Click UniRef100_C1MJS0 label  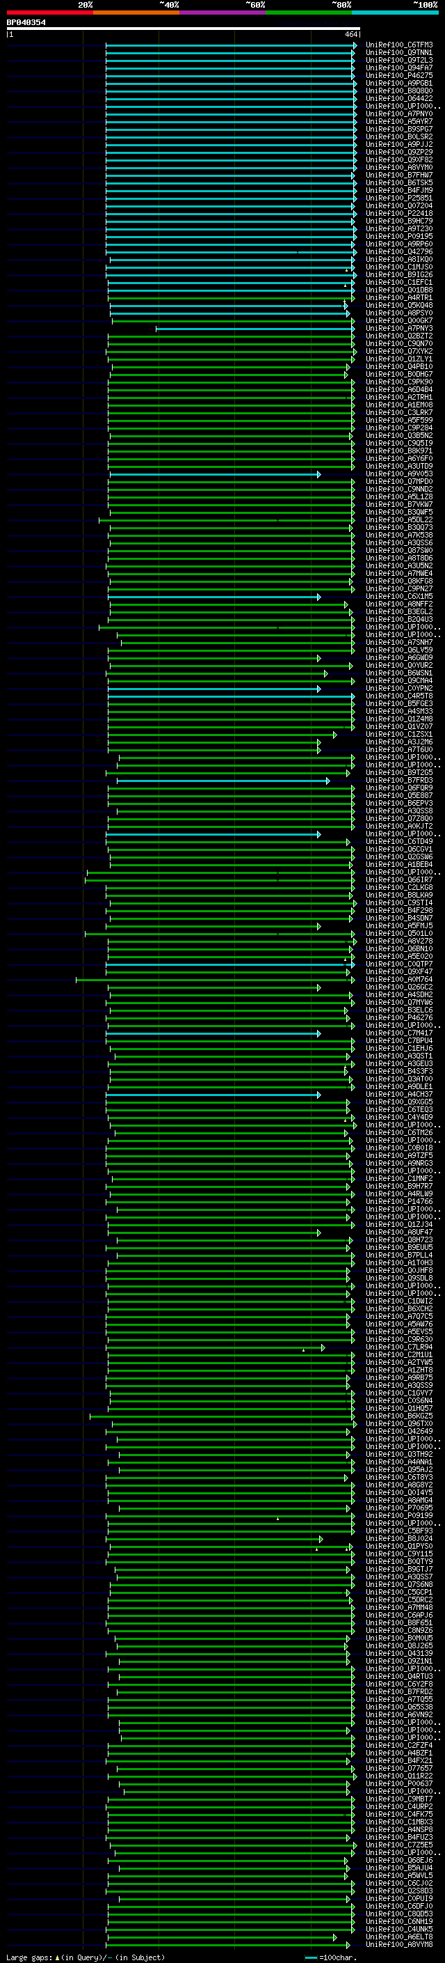tap(398, 267)
